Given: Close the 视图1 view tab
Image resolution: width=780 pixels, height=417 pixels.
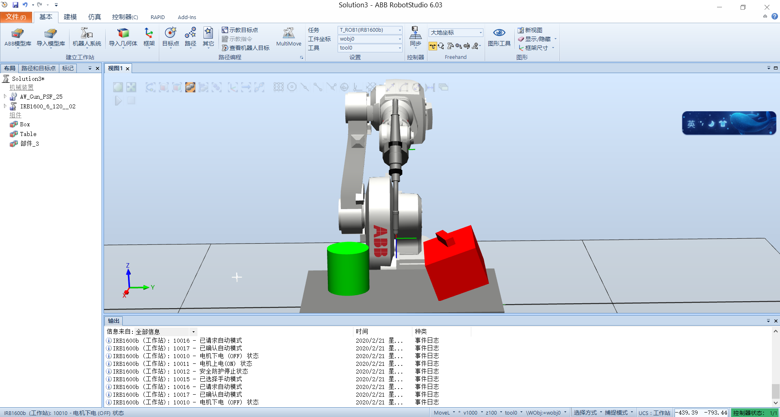Looking at the screenshot, I should tap(128, 69).
